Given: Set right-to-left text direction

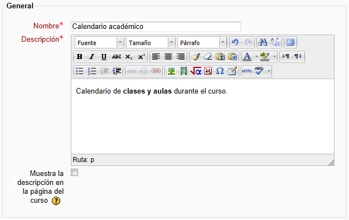Looking at the screenshot, I should 298,56.
